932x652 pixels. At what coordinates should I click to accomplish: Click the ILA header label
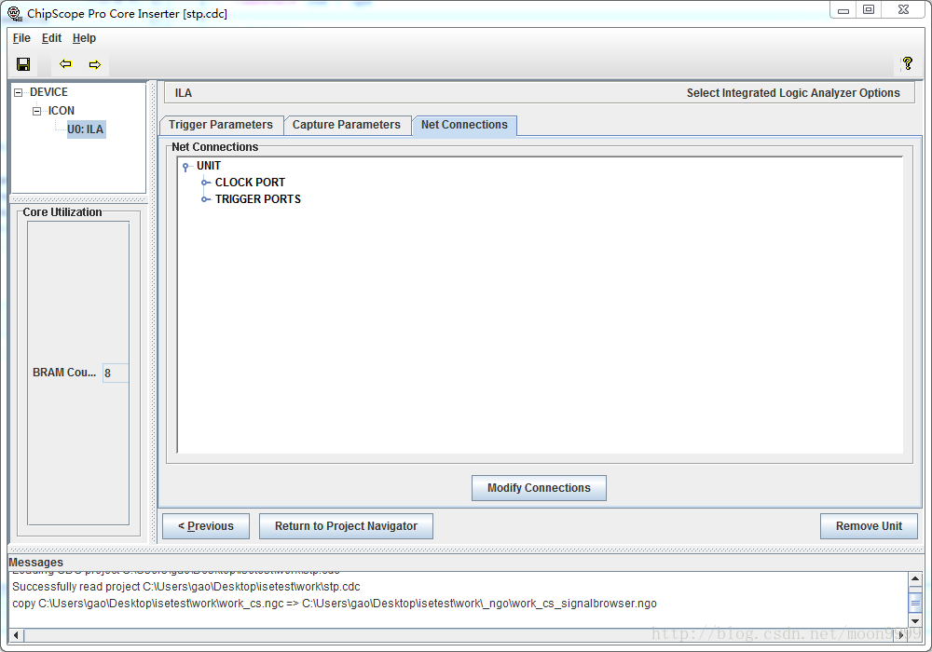tap(183, 92)
